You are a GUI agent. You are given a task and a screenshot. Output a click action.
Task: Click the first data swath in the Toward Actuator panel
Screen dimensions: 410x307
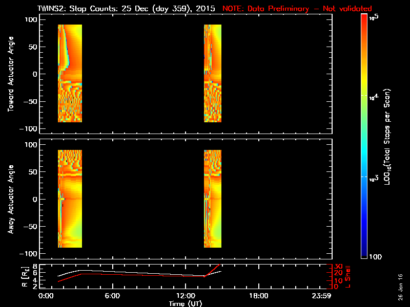pyautogui.click(x=70, y=73)
